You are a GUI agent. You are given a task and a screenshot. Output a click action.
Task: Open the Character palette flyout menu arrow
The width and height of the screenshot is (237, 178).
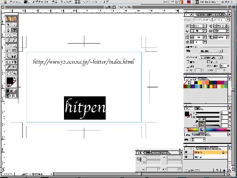[x=229, y=14]
